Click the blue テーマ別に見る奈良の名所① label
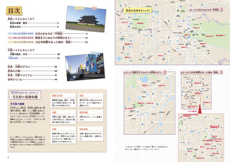 (21, 34)
